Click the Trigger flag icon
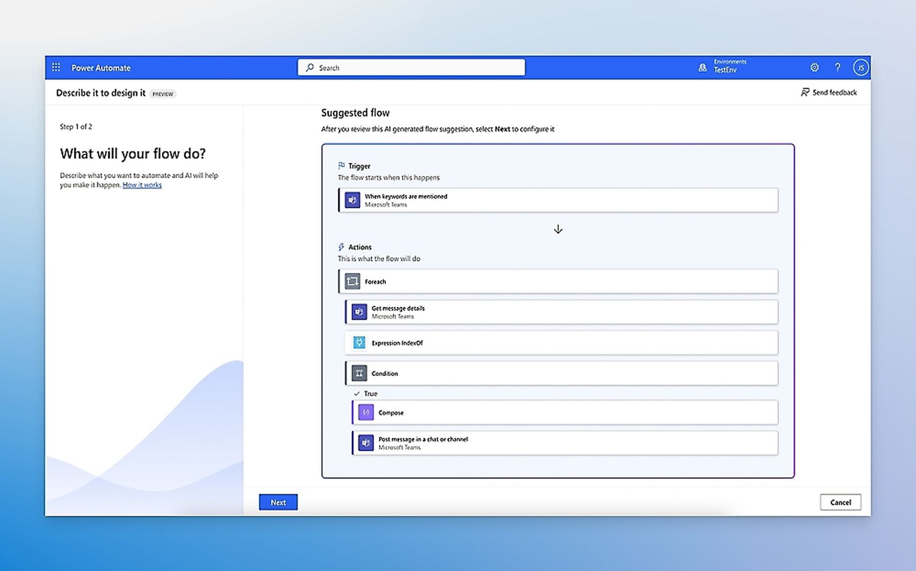916x571 pixels. (x=342, y=166)
